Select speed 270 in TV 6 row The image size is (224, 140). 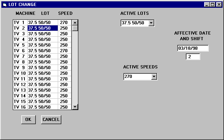click(x=65, y=51)
